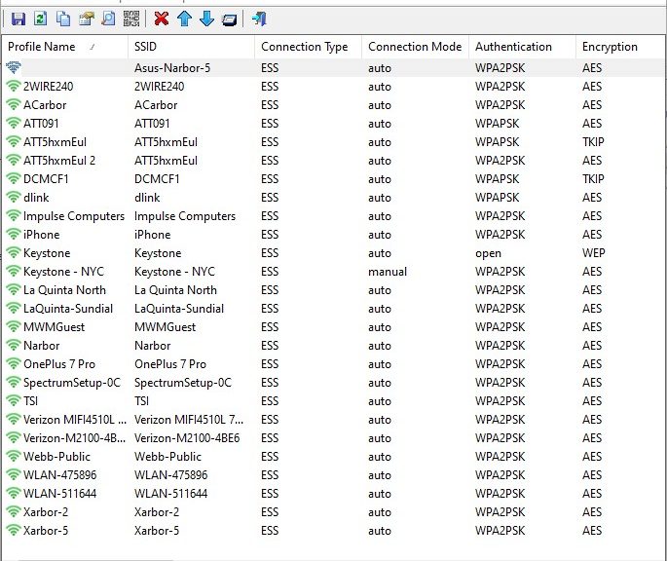Click the Wi-Fi icon beside WLAN-511644
This screenshot has width=667, height=561.
[x=14, y=494]
